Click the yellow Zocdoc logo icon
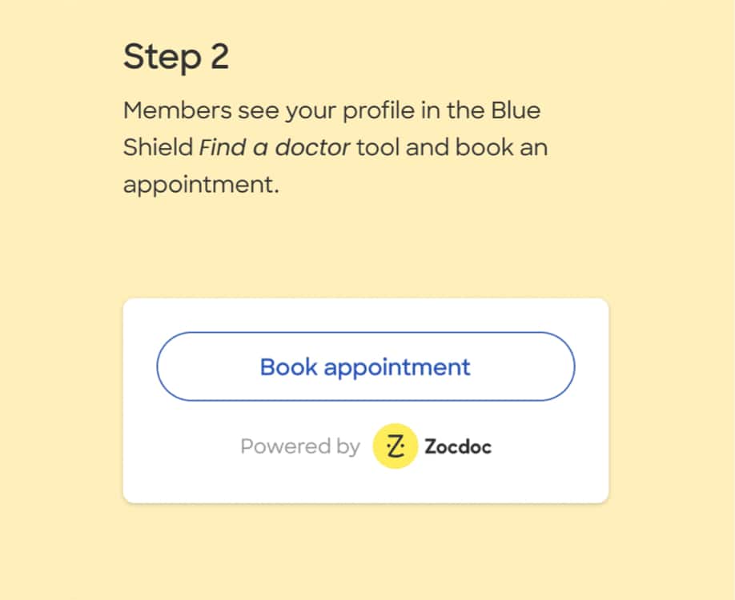735x600 pixels. click(395, 446)
